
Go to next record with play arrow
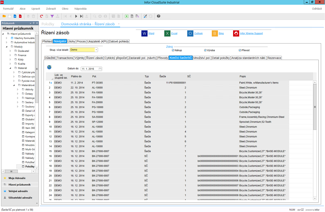click(x=76, y=16)
